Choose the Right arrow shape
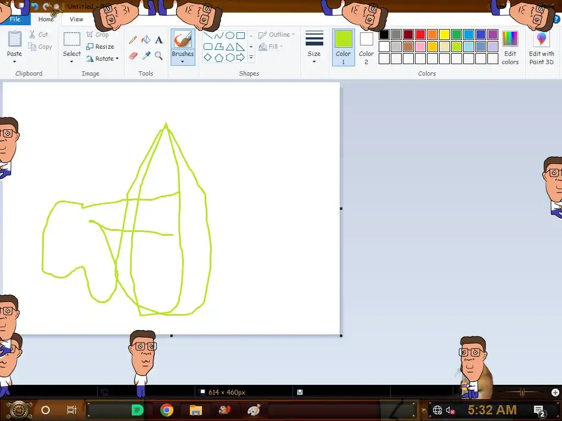The image size is (562, 421). click(x=241, y=57)
